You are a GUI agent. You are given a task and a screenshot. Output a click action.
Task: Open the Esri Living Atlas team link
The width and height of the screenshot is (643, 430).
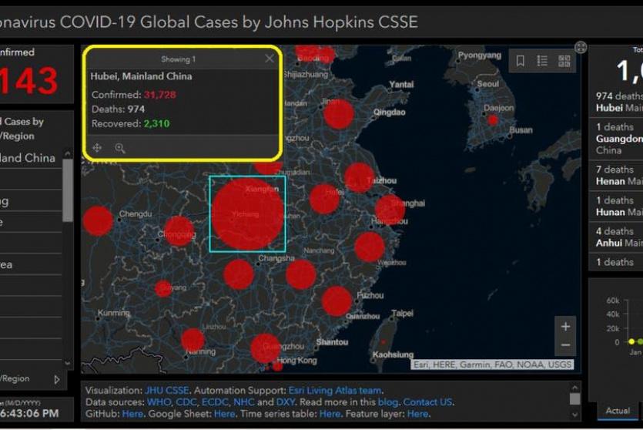(334, 391)
